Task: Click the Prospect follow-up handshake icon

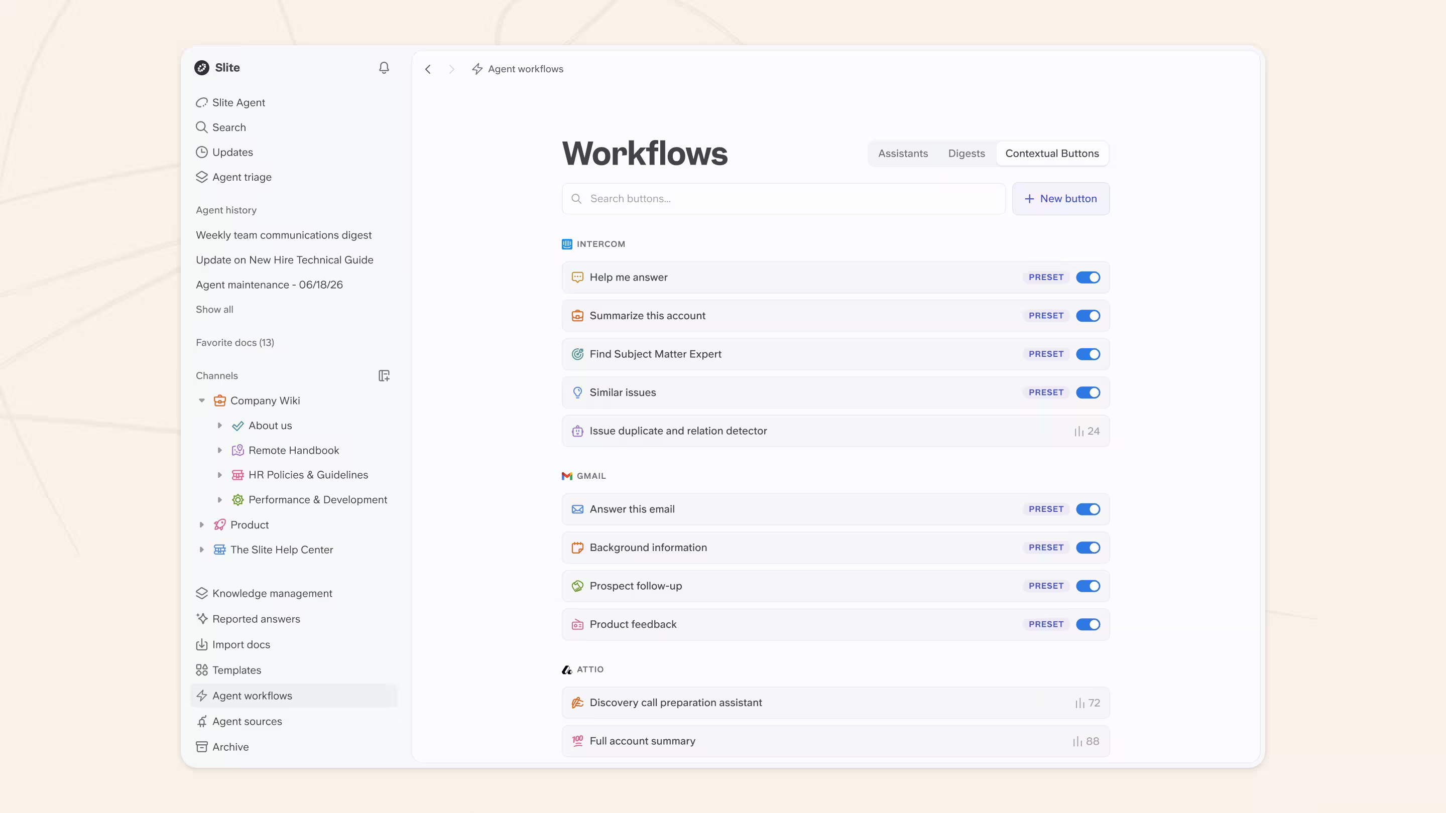Action: pos(577,586)
